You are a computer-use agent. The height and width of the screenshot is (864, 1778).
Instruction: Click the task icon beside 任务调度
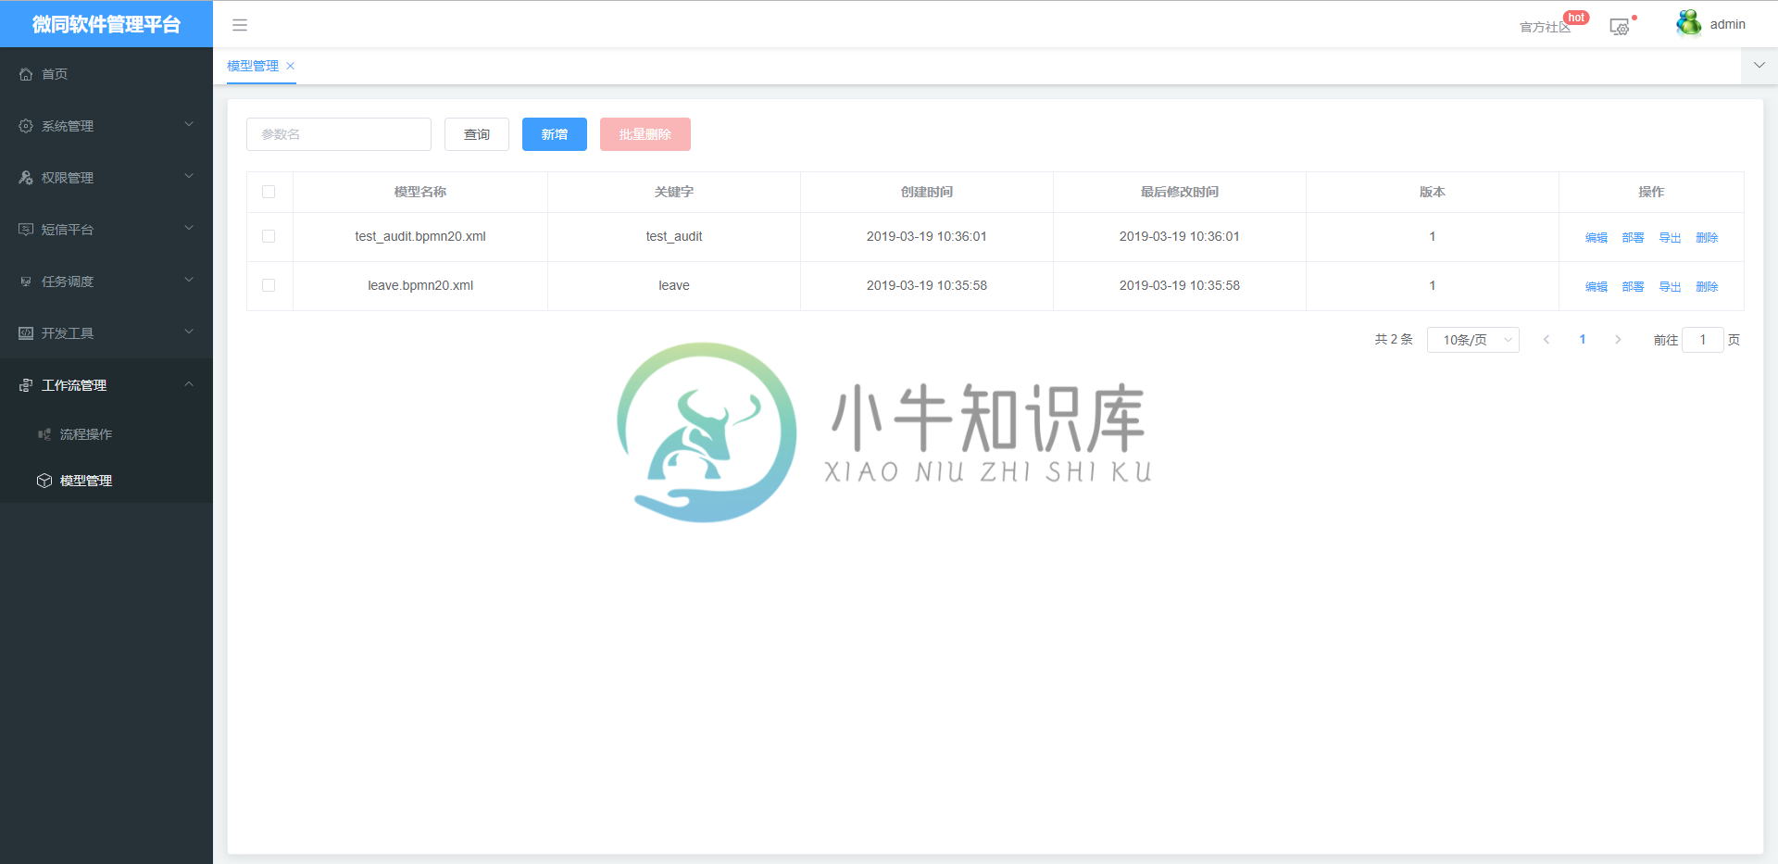26,282
